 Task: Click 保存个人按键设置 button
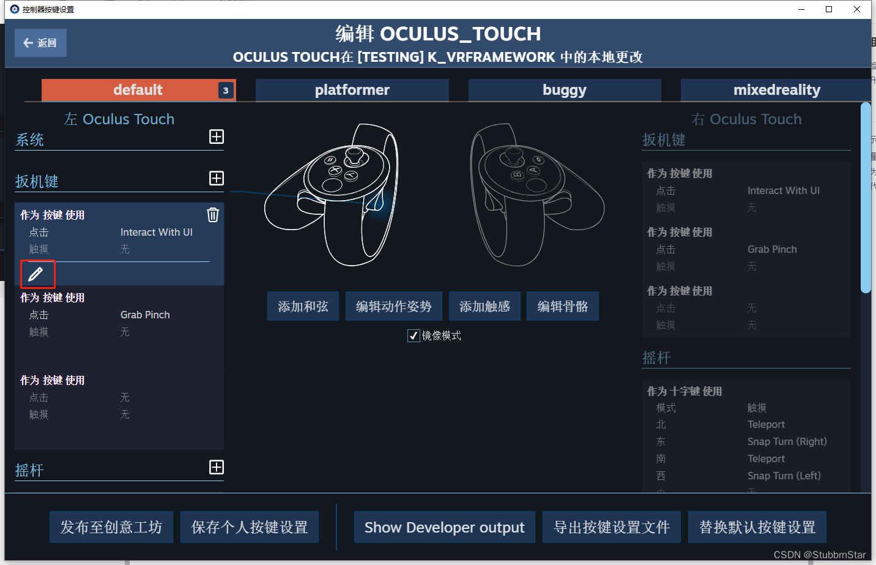click(x=250, y=527)
